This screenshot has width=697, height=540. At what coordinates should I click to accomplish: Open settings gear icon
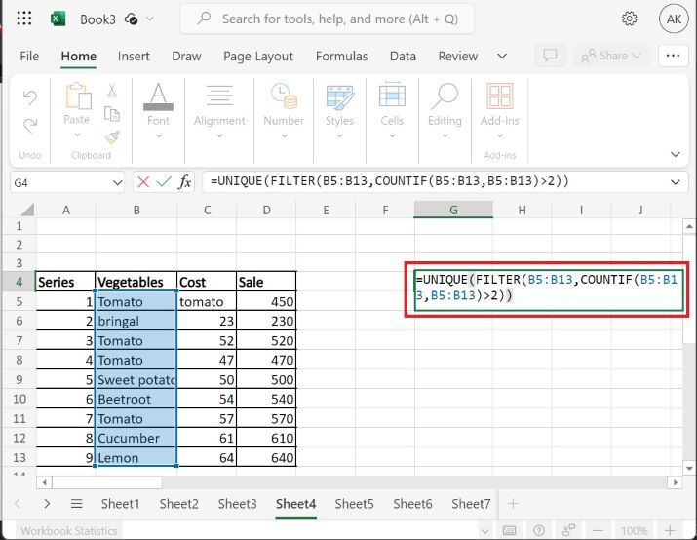click(629, 19)
